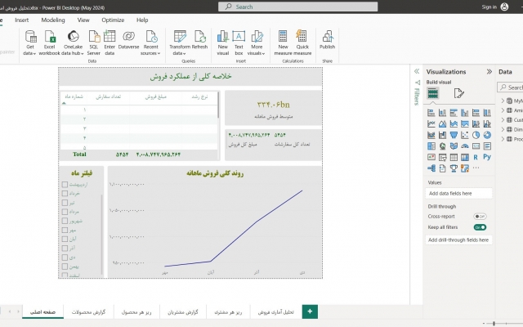Check the آبان month filter
Image resolution: width=523 pixels, height=327 pixels.
click(x=65, y=239)
